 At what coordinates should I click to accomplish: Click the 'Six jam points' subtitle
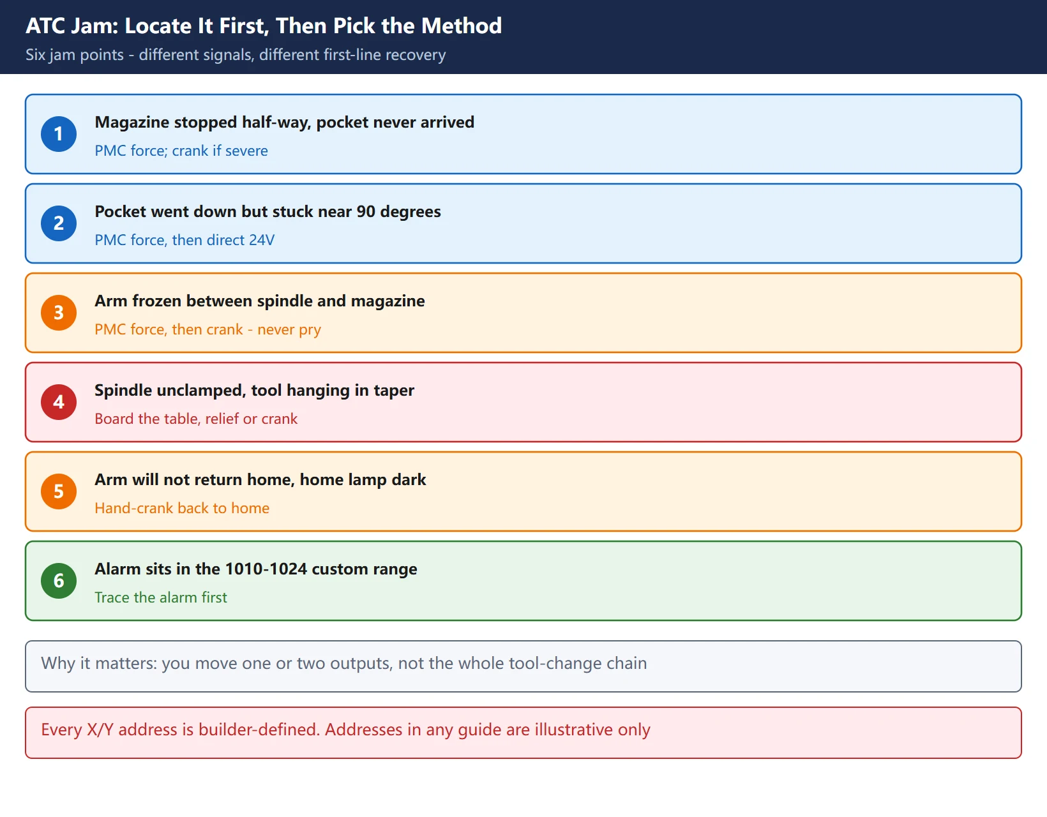click(236, 55)
